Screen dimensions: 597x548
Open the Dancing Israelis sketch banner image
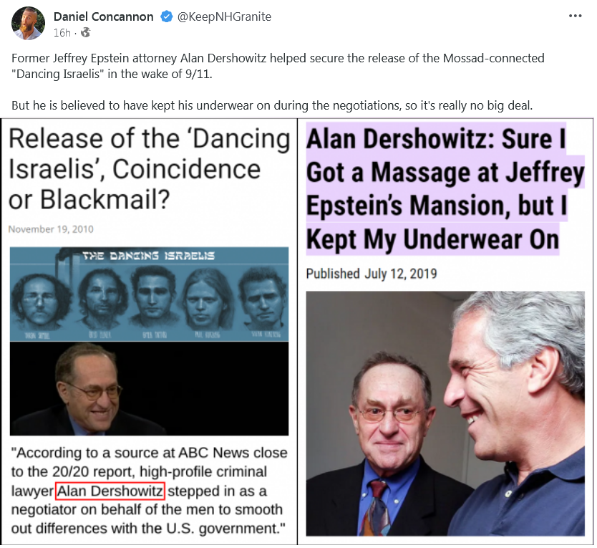149,294
